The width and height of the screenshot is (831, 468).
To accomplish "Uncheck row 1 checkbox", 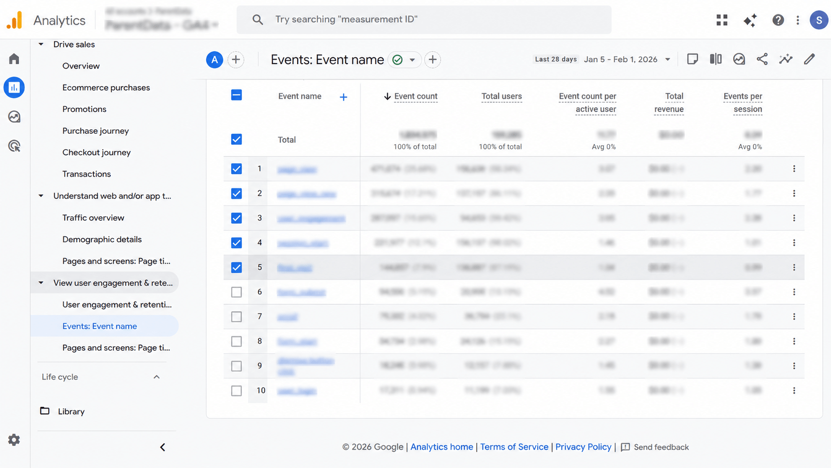I will pos(237,169).
